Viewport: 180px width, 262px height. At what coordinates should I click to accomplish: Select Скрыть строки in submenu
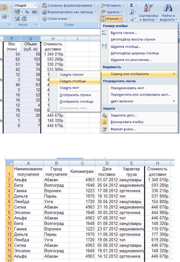pos(75,75)
